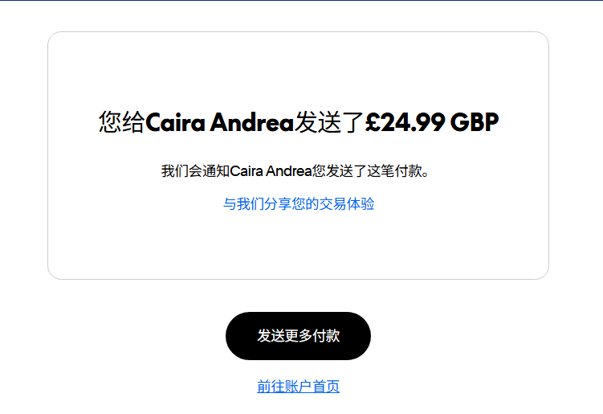Click 您给 at start of heading
Screen dimensions: 603x414
point(122,122)
